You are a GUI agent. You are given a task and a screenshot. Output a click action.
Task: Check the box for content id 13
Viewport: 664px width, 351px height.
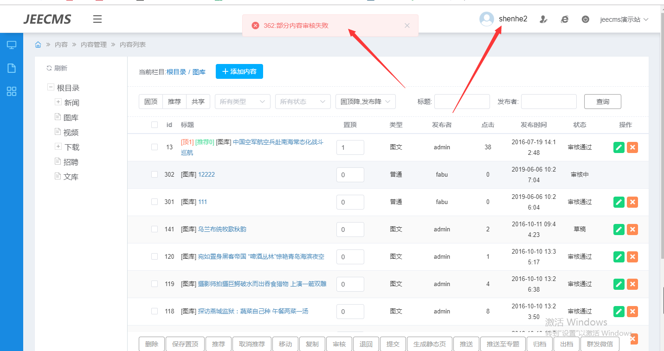(x=155, y=147)
